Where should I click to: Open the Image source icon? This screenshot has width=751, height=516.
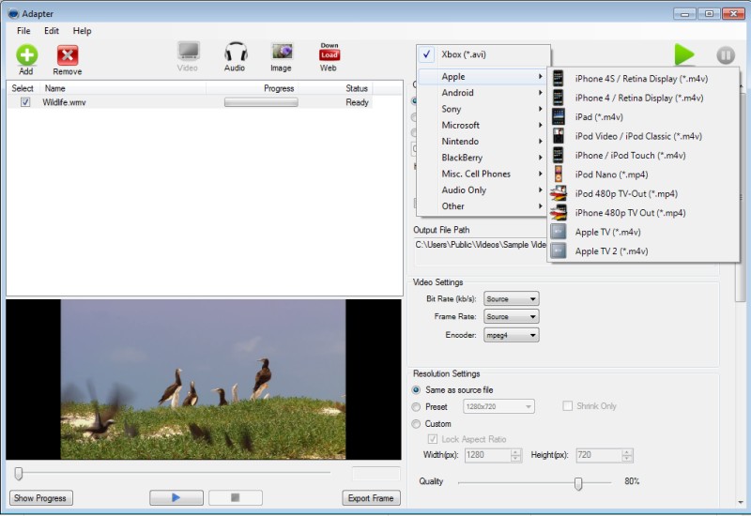[x=282, y=53]
